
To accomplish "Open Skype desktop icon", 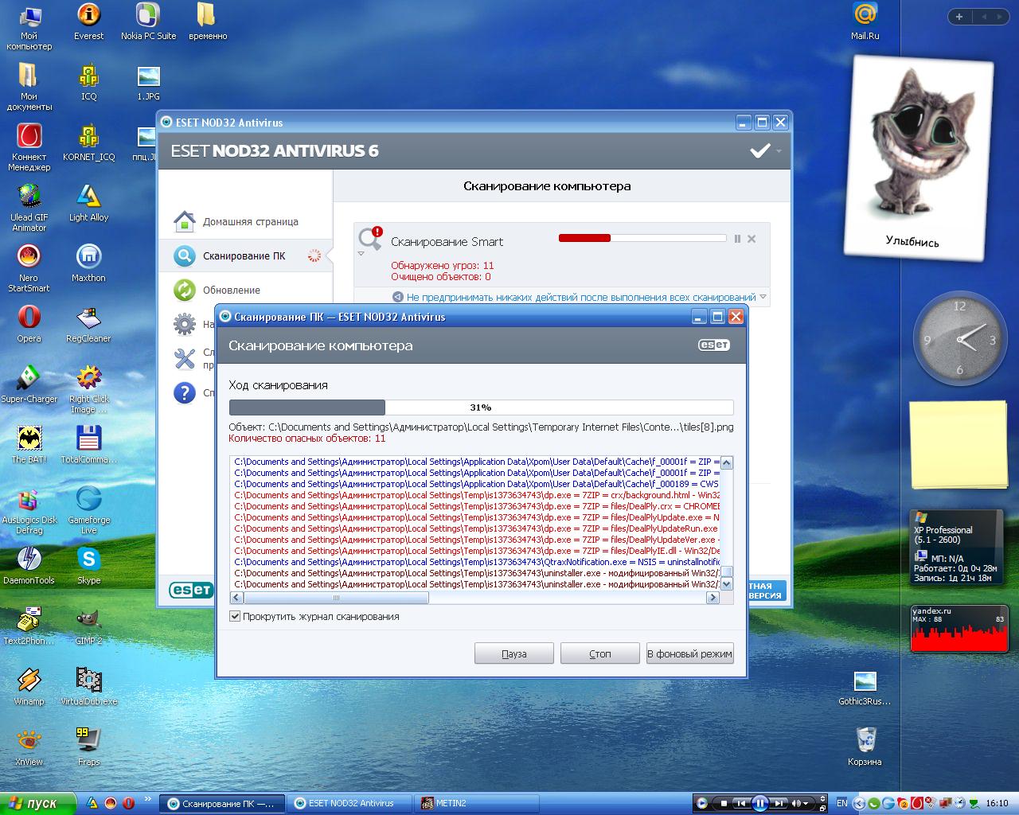I will click(x=88, y=566).
